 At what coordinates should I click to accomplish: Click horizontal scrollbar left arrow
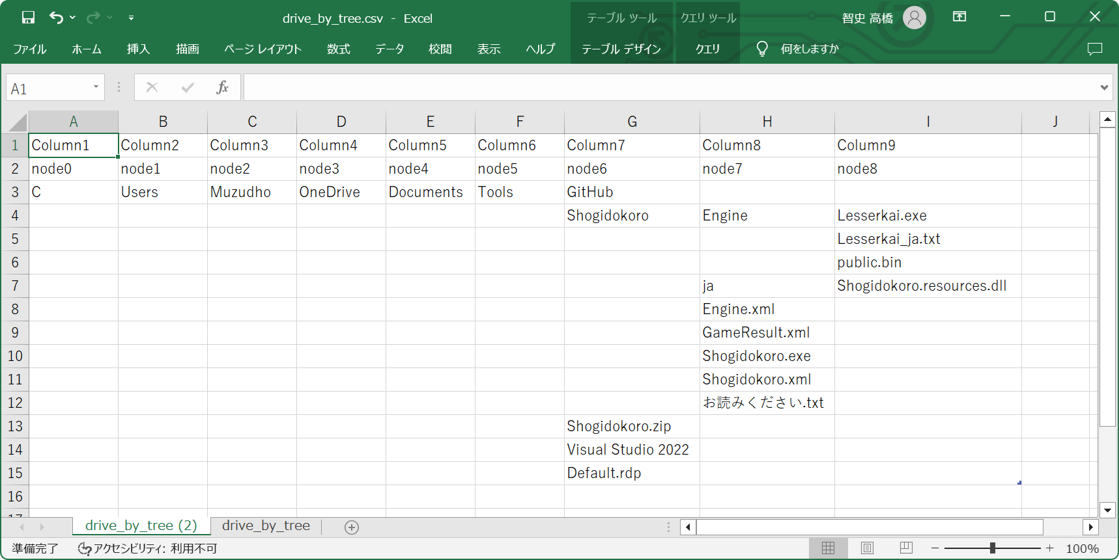coord(688,527)
